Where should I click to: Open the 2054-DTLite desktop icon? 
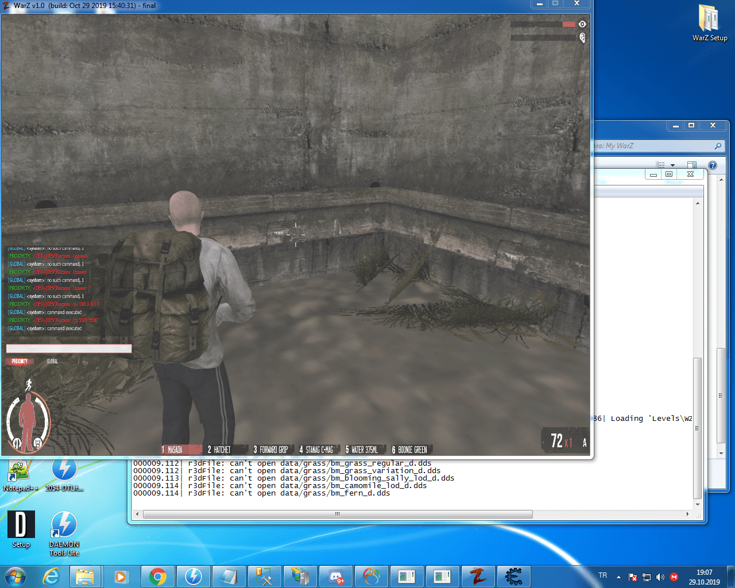(64, 475)
